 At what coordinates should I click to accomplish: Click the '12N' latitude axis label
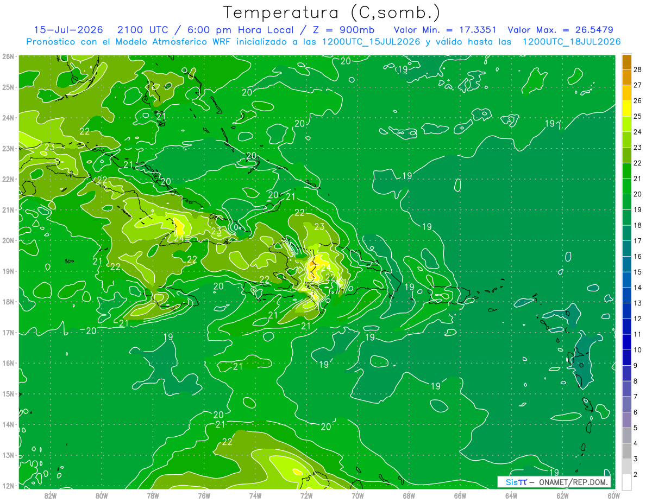click(8, 486)
